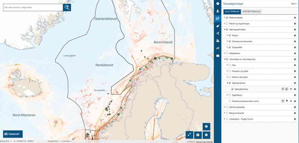The image size is (299, 143).
Task: Enable the Miljøtilstand layer checkbox
Action: (227, 53)
